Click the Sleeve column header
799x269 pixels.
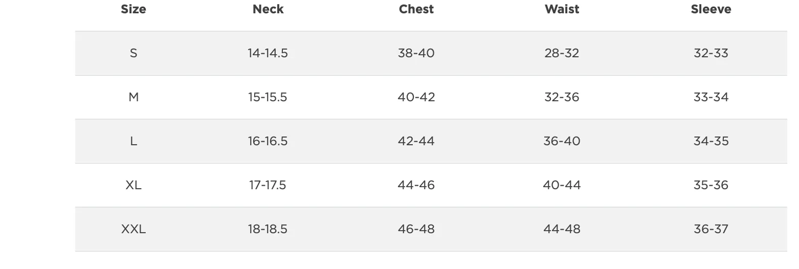point(711,9)
